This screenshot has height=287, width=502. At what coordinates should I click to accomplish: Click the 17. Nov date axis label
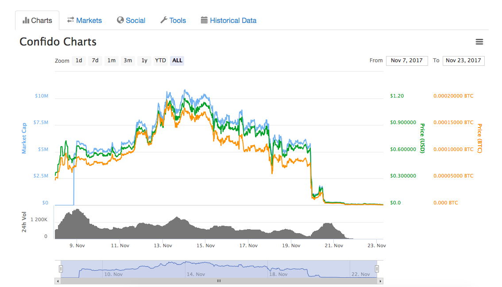click(248, 245)
